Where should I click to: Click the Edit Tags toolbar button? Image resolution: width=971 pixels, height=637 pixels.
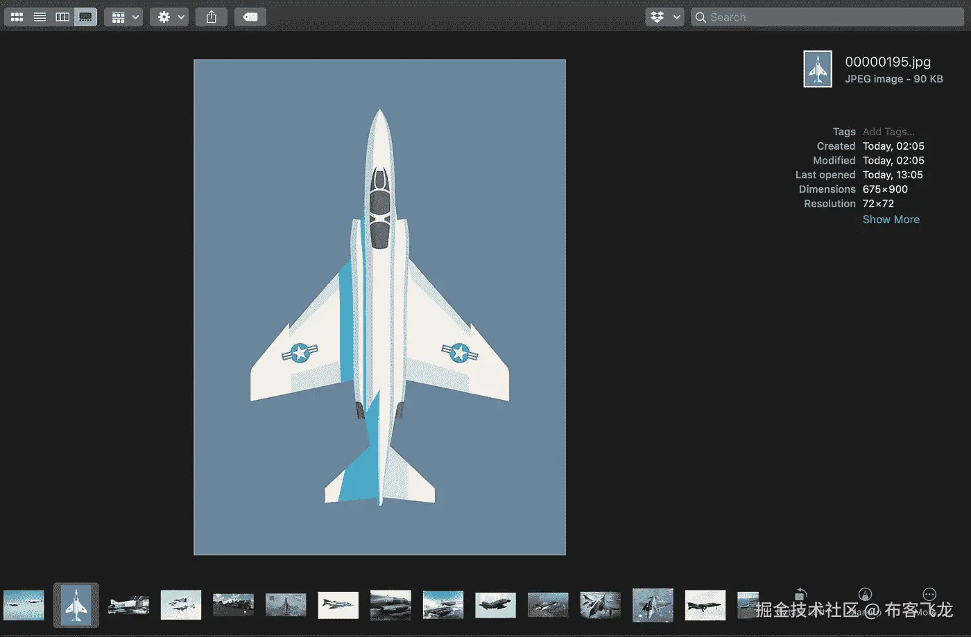click(250, 17)
